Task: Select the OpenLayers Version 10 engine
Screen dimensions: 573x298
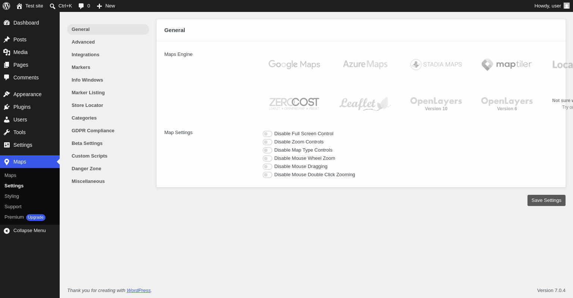Action: pos(436,104)
